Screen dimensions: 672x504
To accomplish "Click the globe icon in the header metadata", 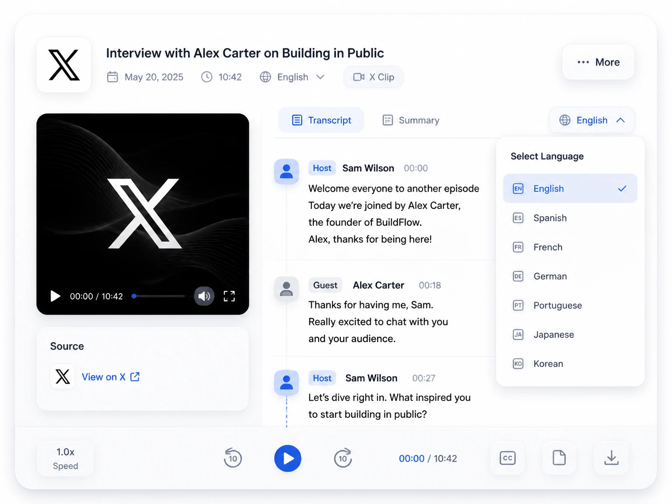I will (x=265, y=77).
